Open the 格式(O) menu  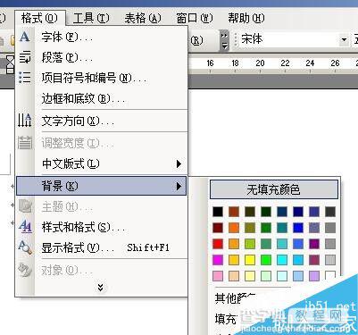[39, 18]
